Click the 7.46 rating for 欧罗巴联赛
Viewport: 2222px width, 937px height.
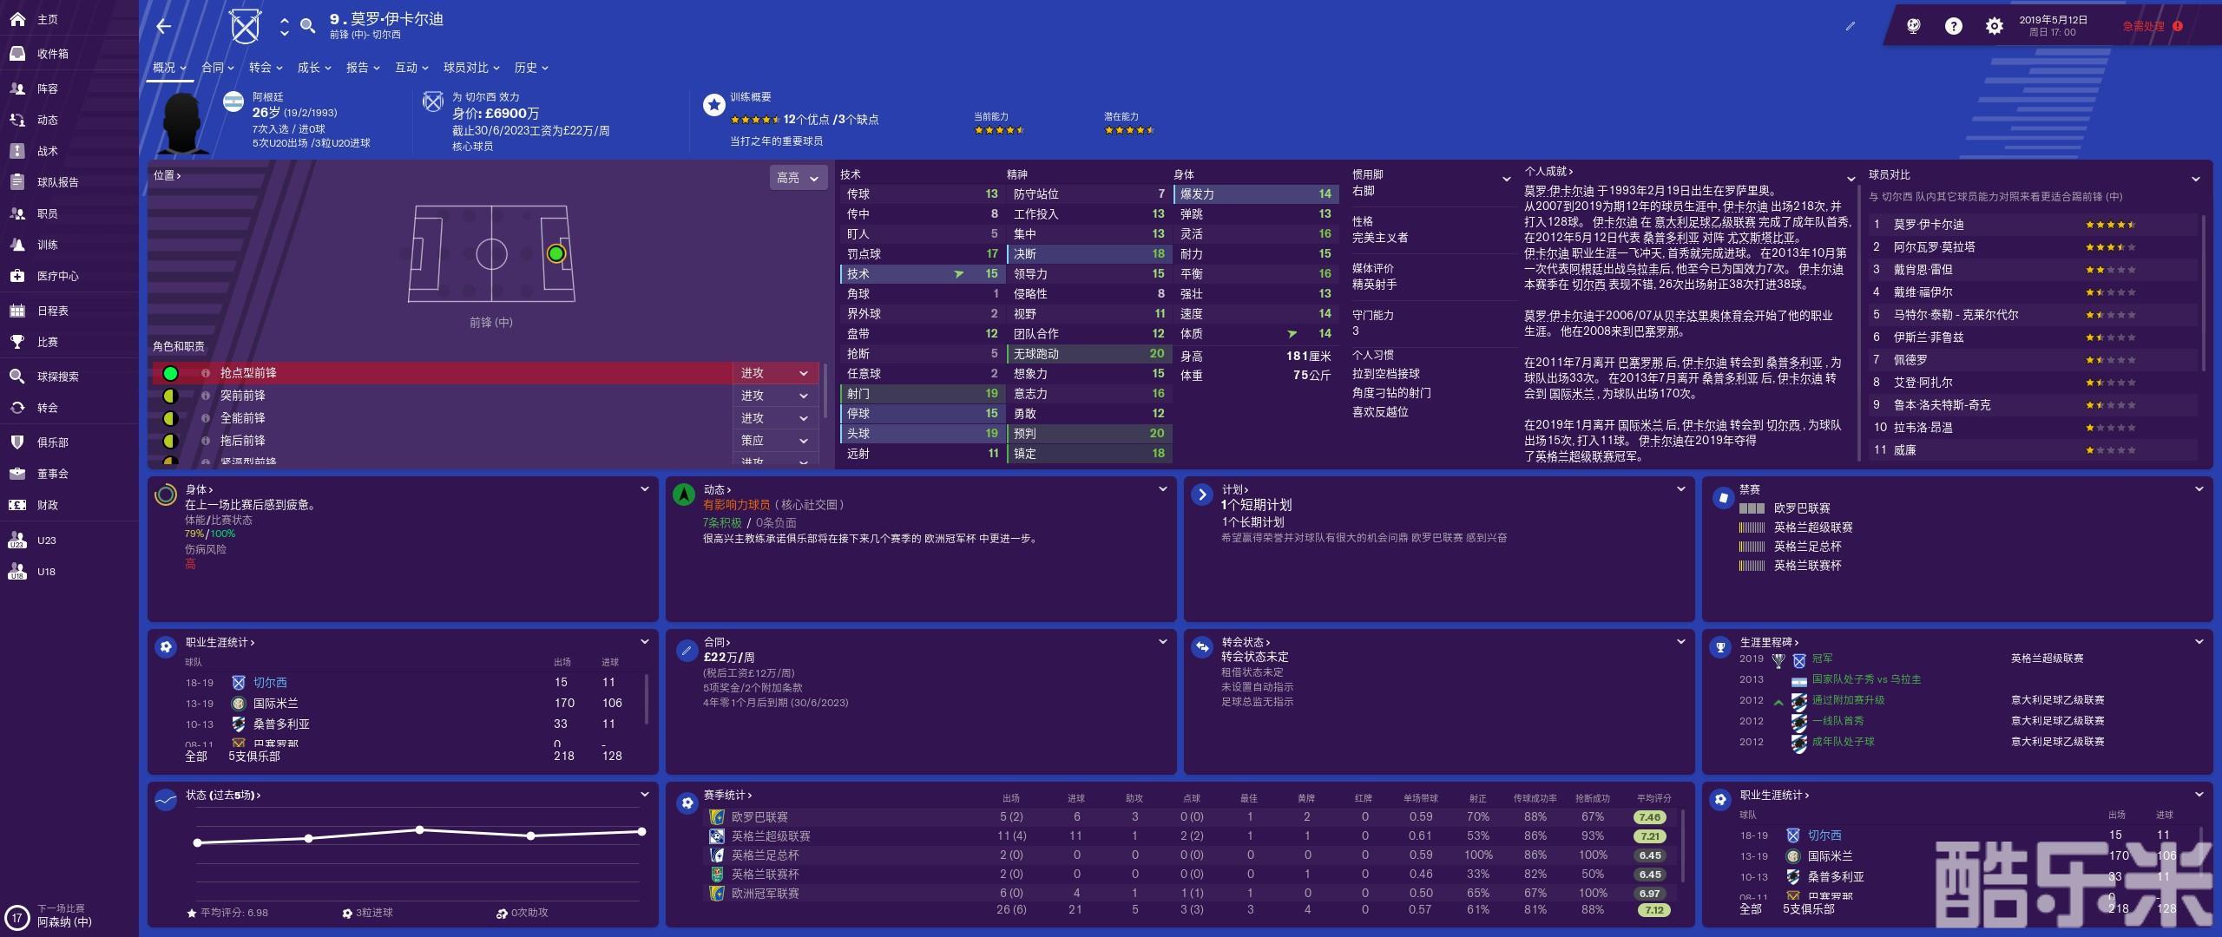point(1649,817)
